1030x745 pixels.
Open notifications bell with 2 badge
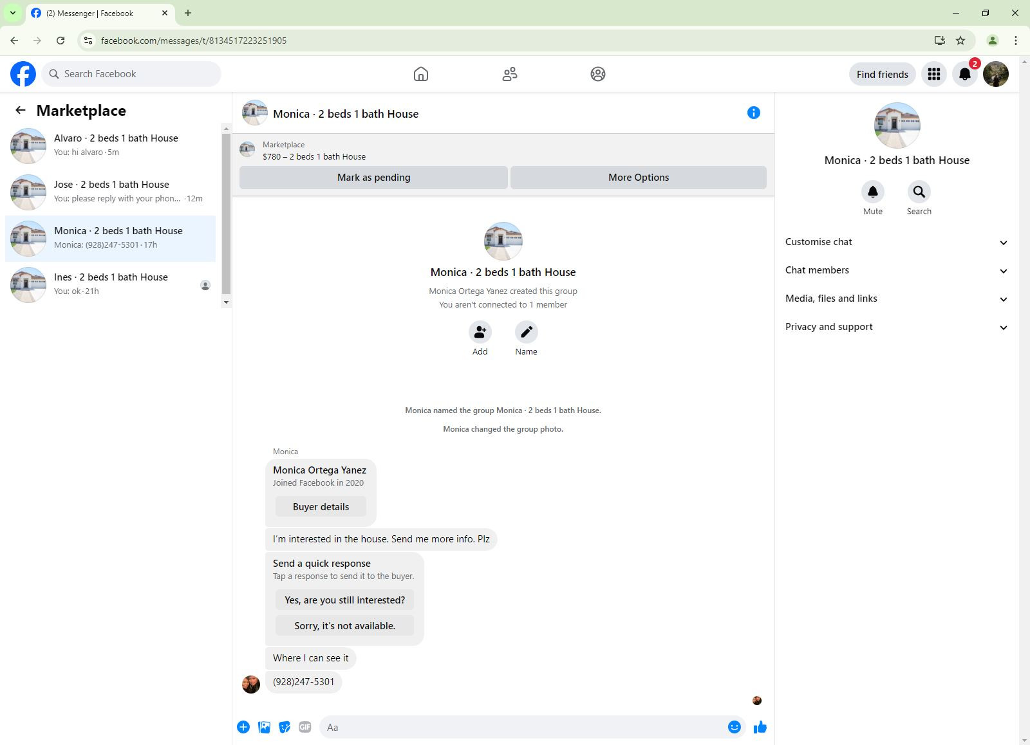[x=965, y=74]
